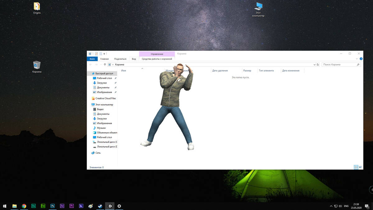Refresh the Корзина folder view

[318, 64]
